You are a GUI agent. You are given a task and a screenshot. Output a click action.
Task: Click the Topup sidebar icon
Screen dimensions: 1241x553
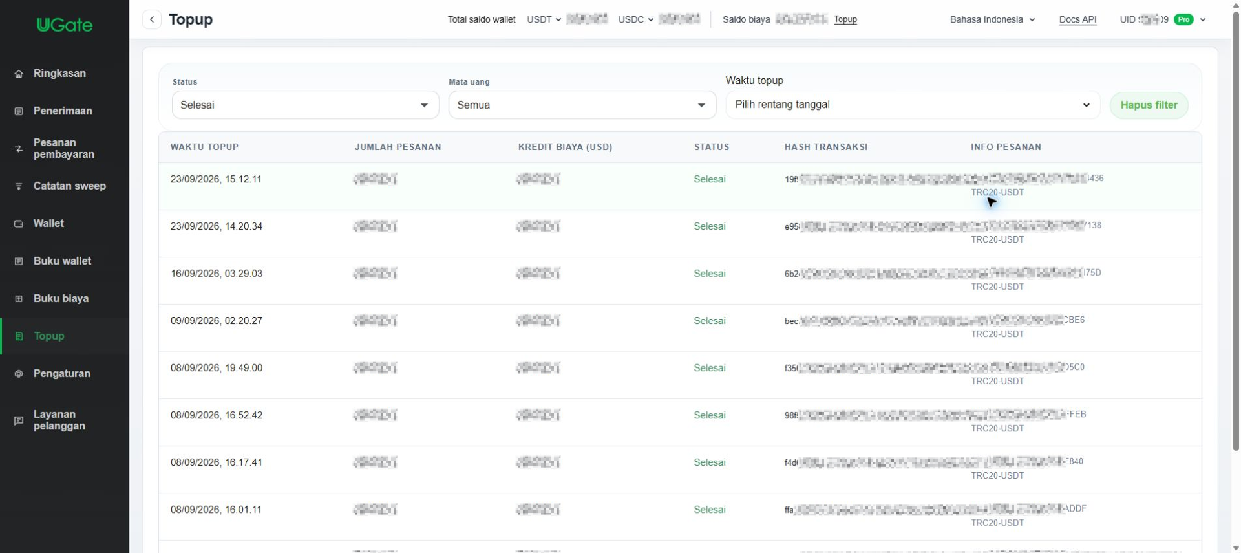tap(19, 336)
